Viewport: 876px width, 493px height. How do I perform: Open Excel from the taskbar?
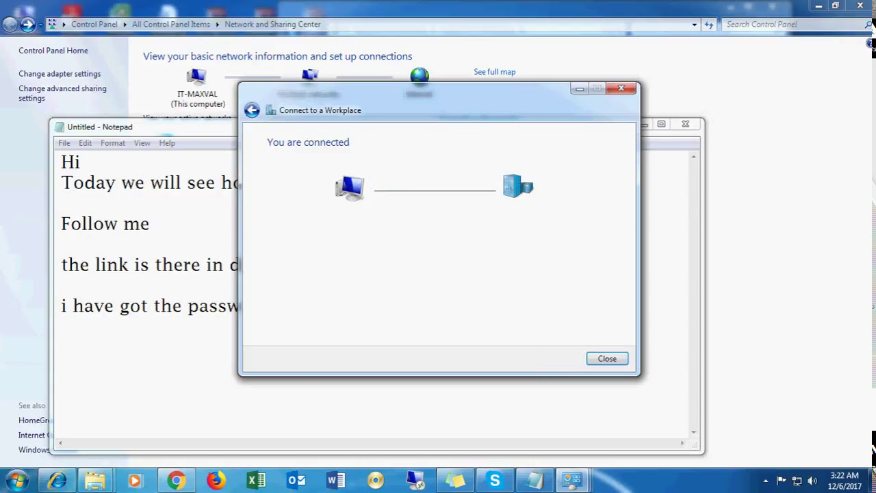click(257, 481)
